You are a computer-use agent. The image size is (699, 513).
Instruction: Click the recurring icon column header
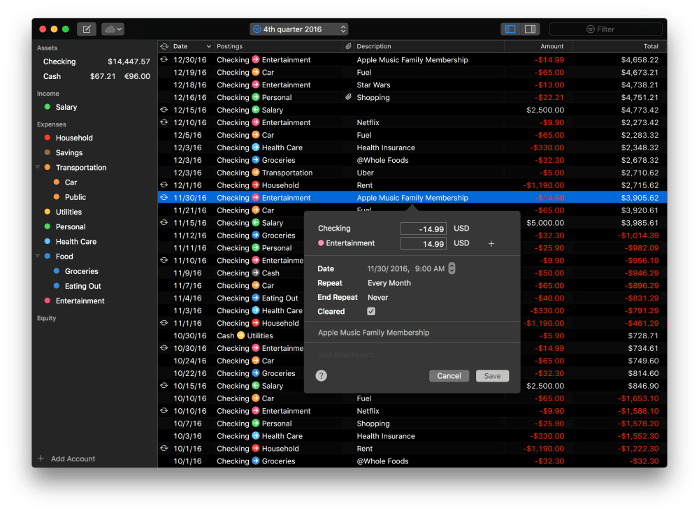(x=164, y=47)
